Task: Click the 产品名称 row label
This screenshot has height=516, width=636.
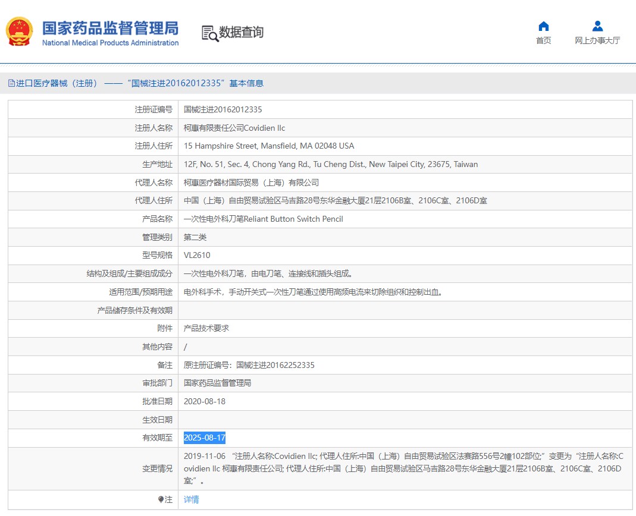Action: click(158, 219)
